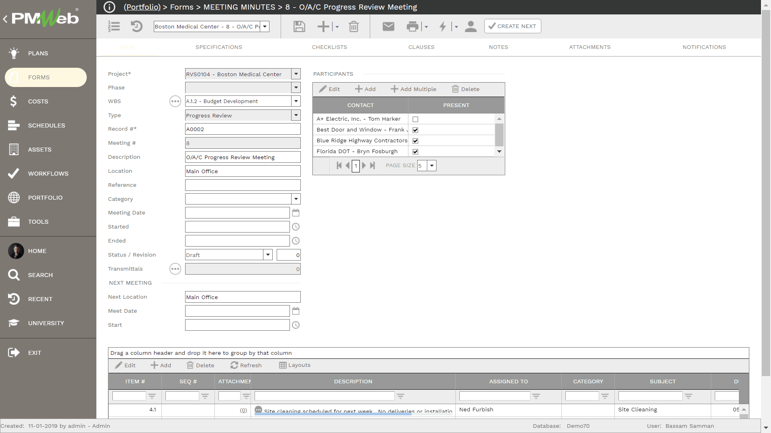Click Add Multiple in Participants panel

tap(414, 89)
